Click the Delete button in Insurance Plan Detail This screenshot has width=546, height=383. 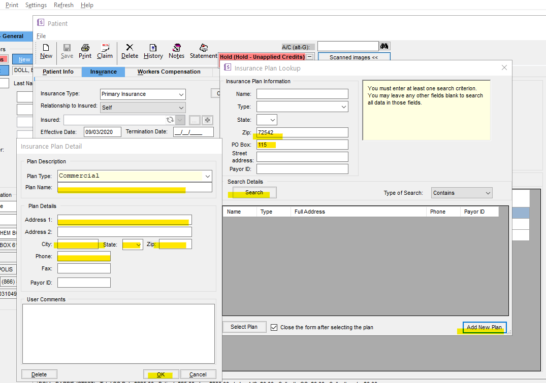point(39,374)
